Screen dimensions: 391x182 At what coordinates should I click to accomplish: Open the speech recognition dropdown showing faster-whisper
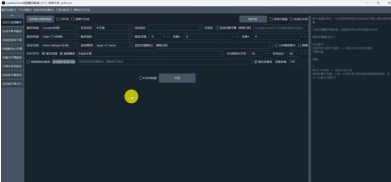pyautogui.click(x=60, y=45)
